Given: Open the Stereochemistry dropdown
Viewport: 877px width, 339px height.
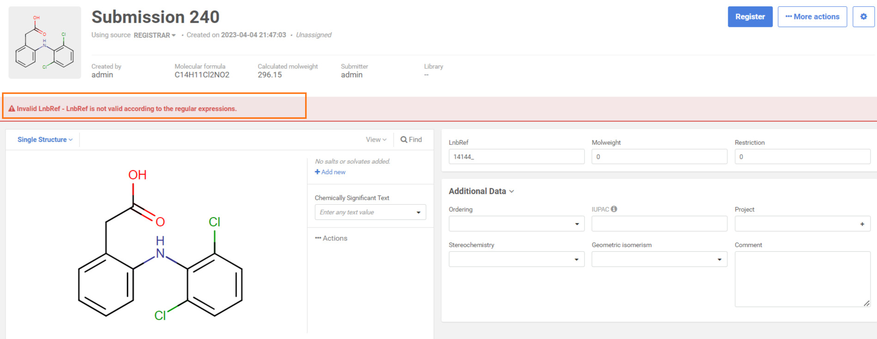Looking at the screenshot, I should (516, 260).
